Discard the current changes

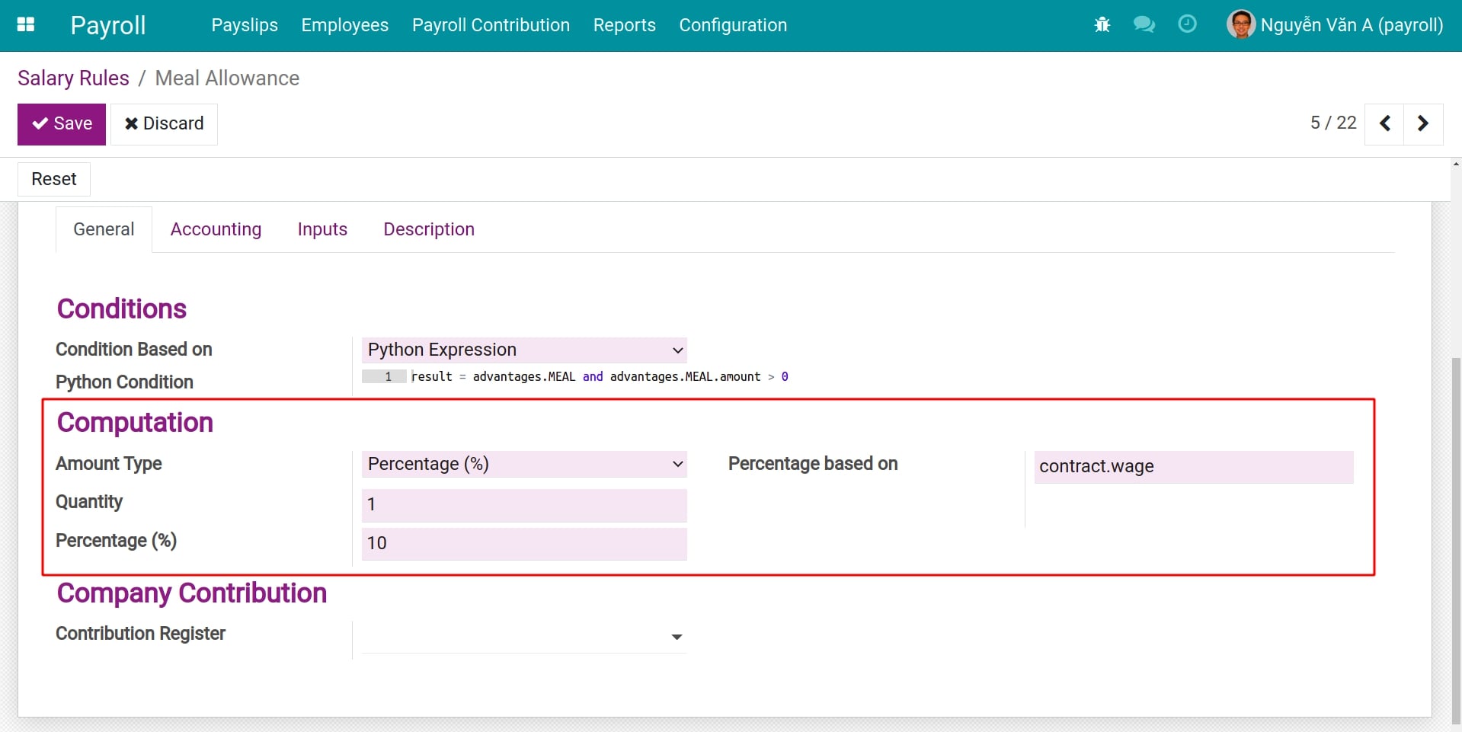coord(164,123)
